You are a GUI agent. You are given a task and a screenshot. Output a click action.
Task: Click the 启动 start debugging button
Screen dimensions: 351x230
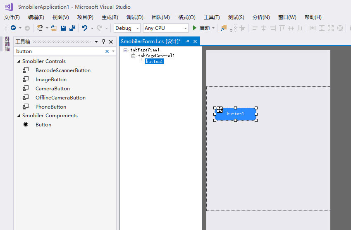201,28
